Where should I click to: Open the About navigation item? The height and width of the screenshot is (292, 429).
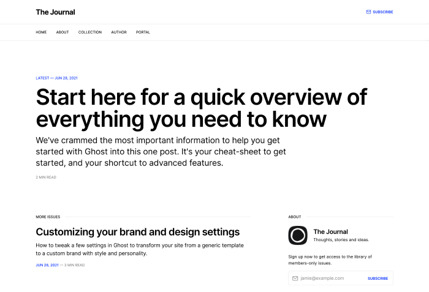63,32
